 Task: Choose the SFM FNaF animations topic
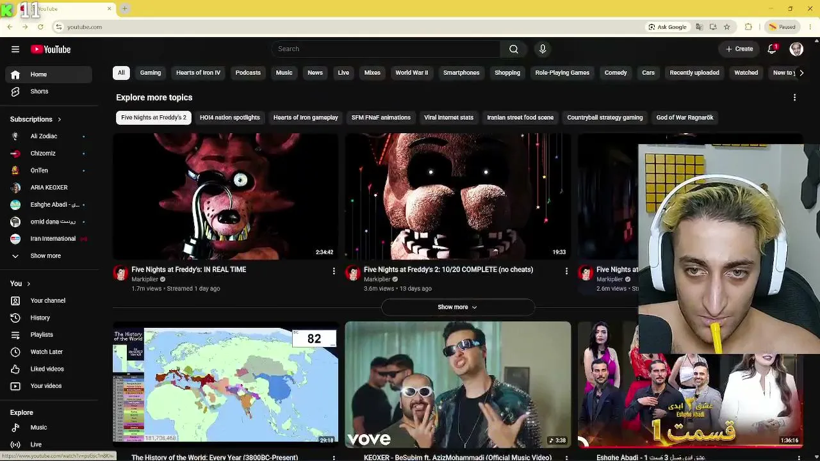pos(381,118)
